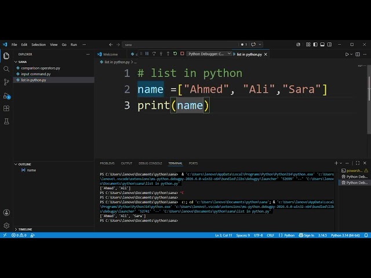Toggle primary side bar visibility
371x278 pixels.
point(315,45)
